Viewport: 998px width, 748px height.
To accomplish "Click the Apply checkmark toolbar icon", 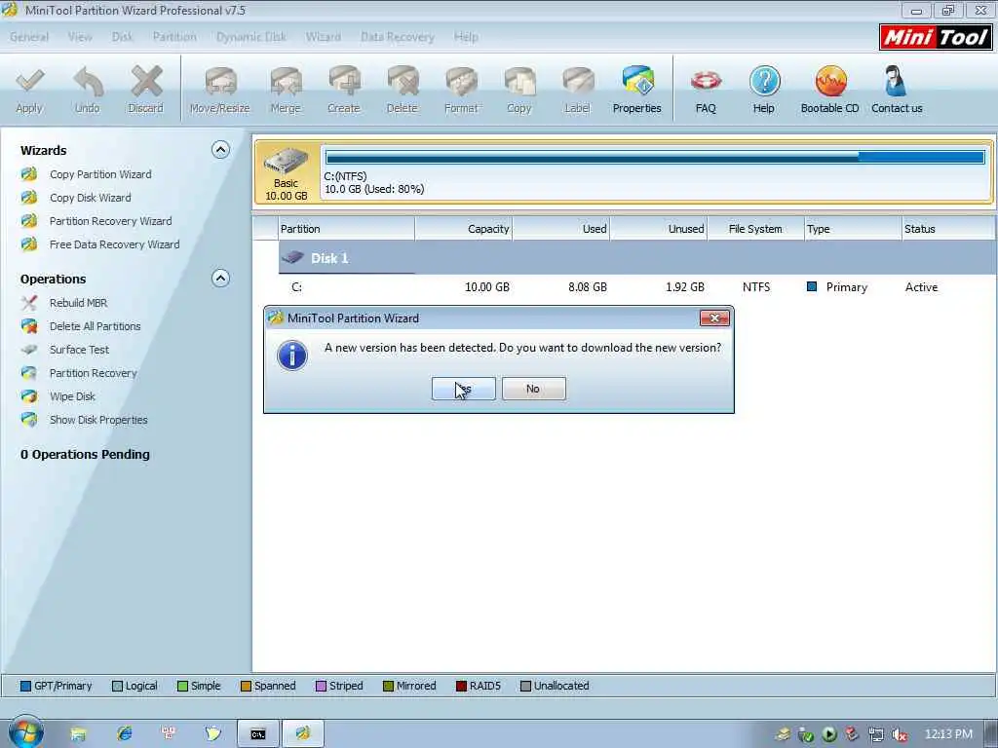I will (29, 82).
